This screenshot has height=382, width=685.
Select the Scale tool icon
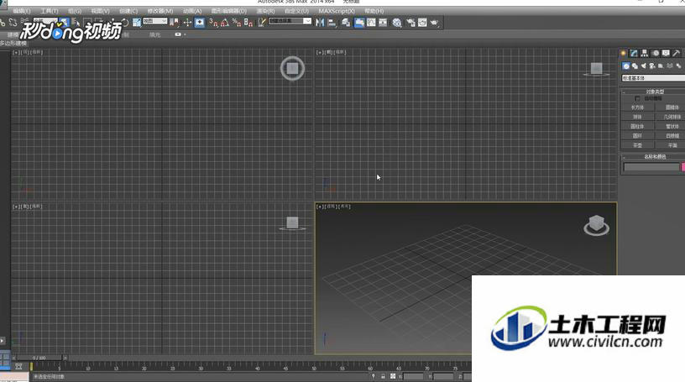137,23
